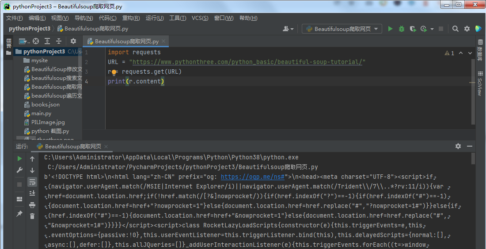Viewport: 486px width, 249px height.
Task: Hide the run tool window
Action: [x=470, y=146]
